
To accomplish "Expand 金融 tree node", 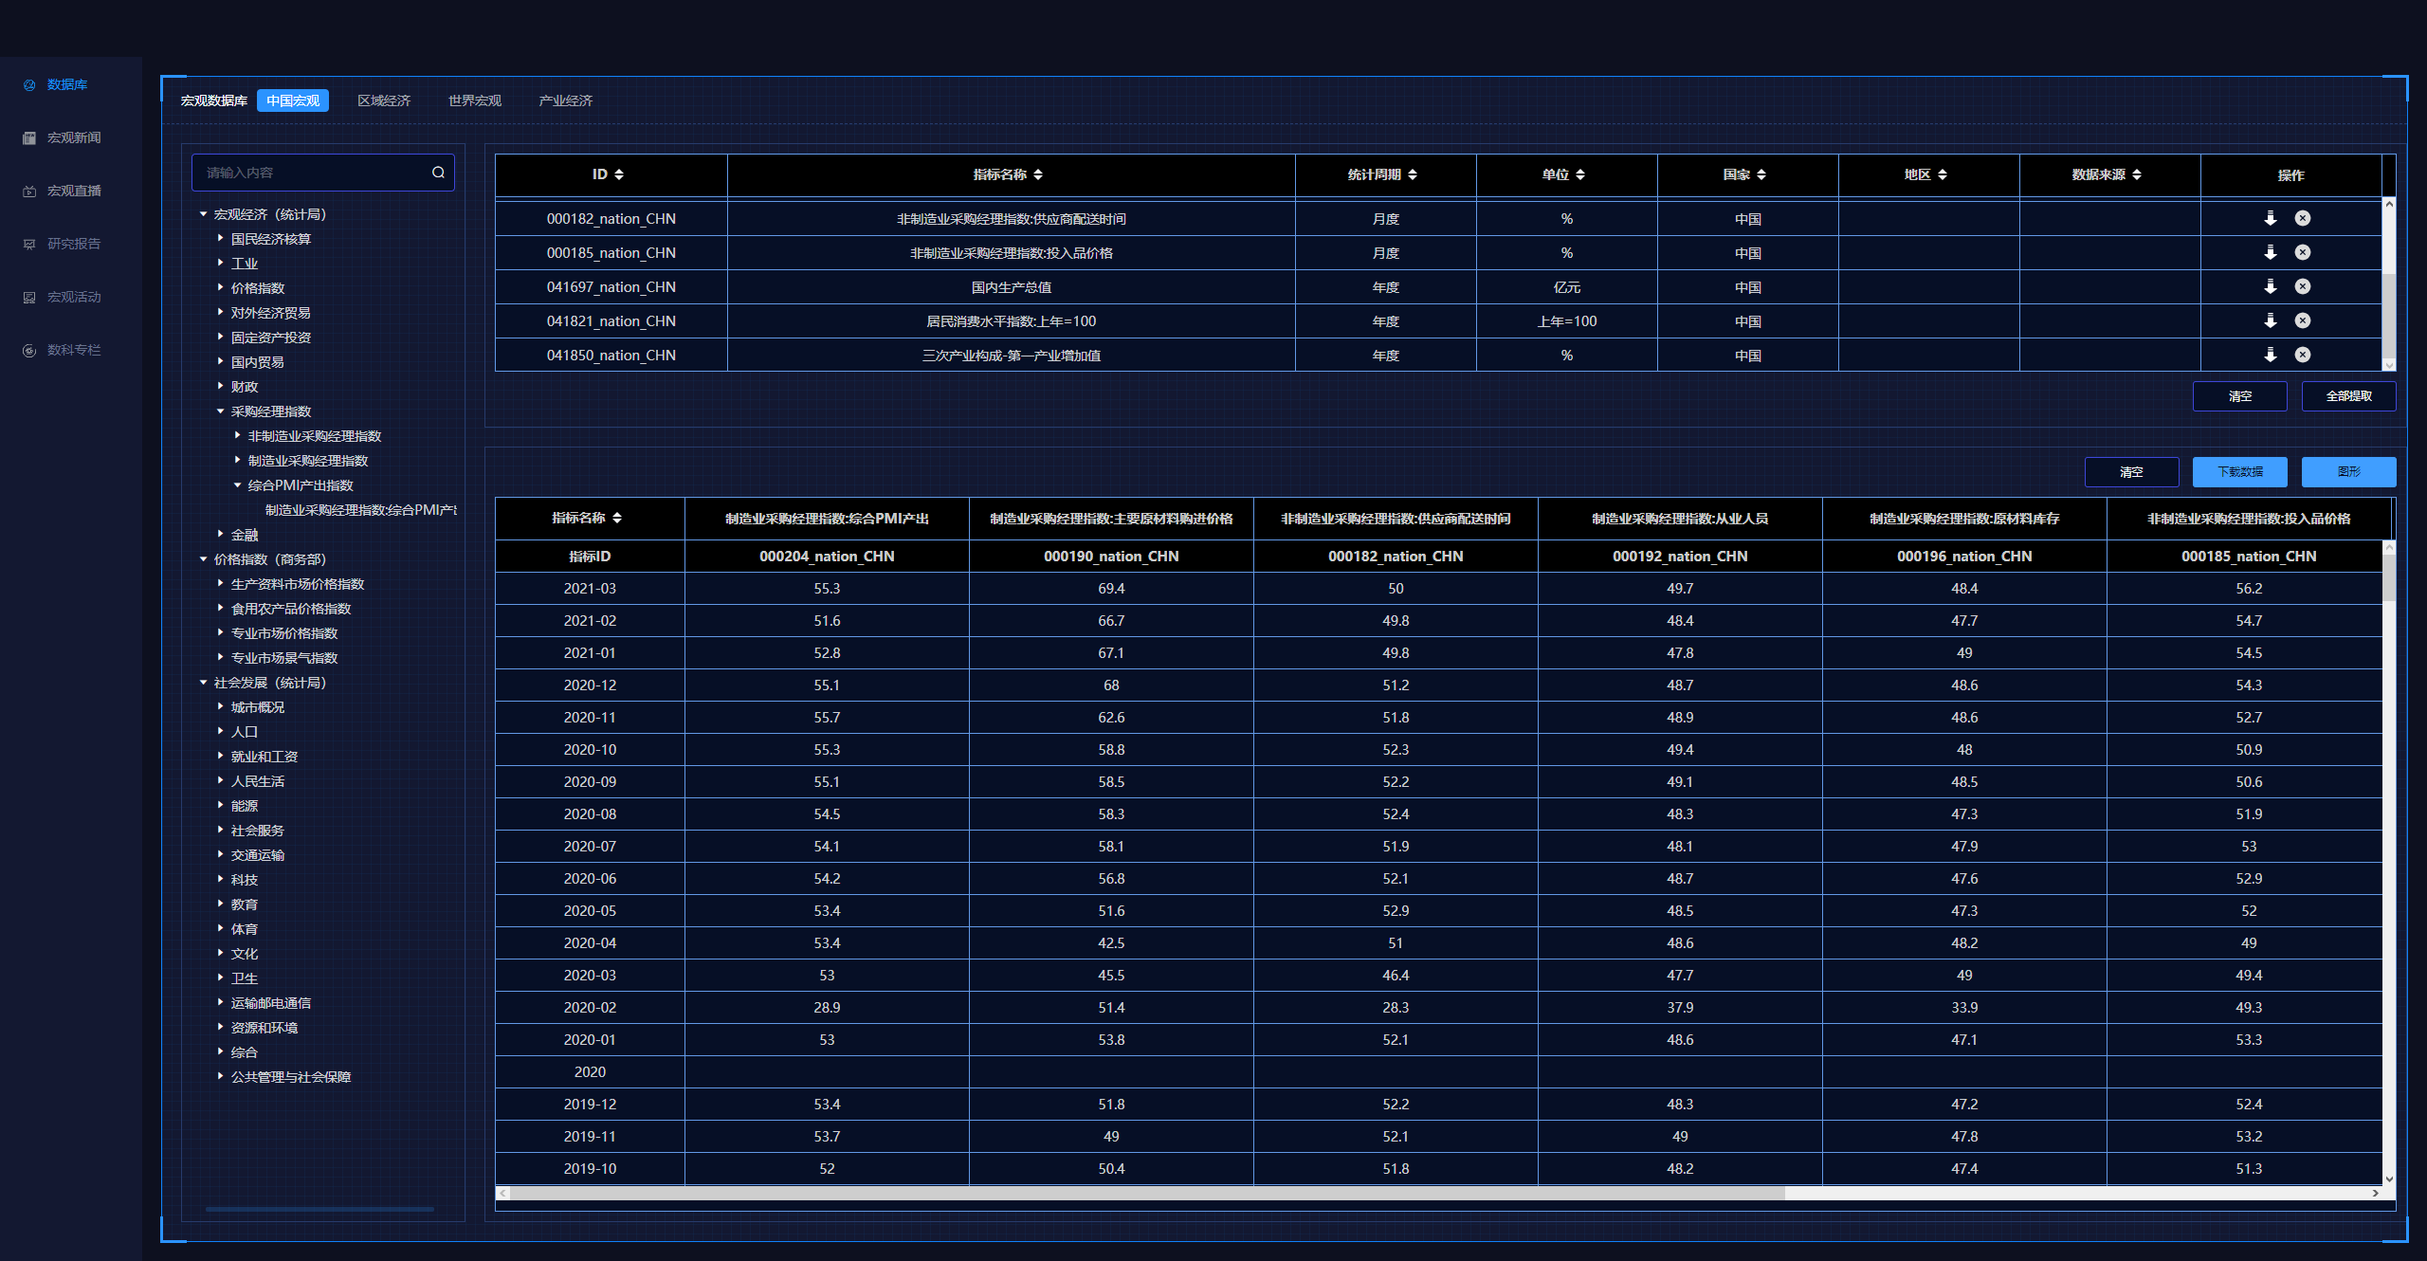I will point(220,535).
